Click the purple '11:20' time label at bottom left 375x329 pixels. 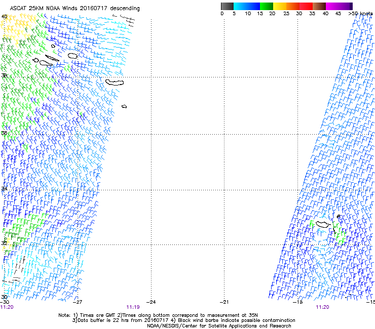[x=7, y=307]
